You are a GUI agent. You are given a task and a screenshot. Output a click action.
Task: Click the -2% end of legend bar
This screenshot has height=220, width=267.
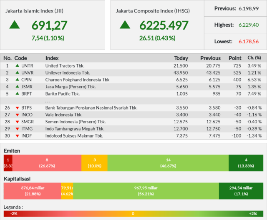coord(14,213)
